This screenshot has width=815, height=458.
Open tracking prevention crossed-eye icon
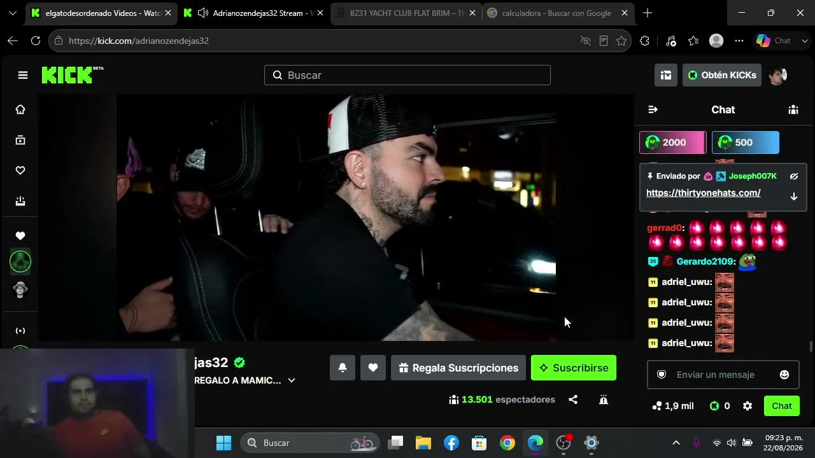pos(586,41)
